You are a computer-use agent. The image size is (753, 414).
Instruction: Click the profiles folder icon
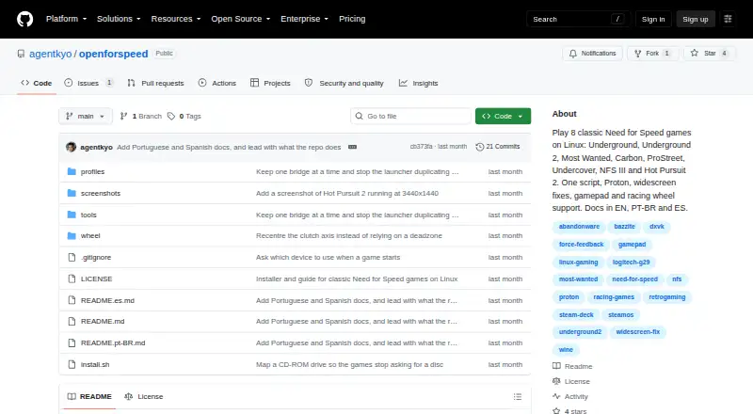click(72, 171)
